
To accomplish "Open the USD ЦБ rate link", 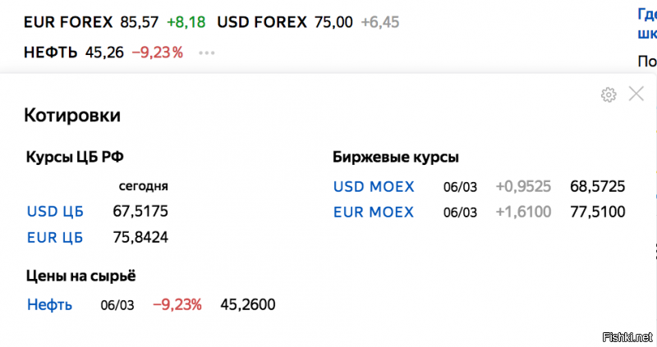I will point(55,212).
